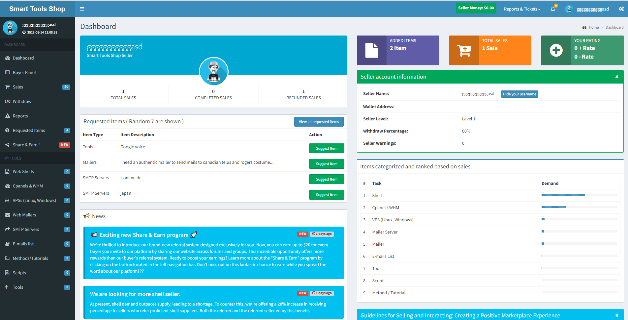Click the Exciting new Share & Earn headline

pyautogui.click(x=144, y=235)
